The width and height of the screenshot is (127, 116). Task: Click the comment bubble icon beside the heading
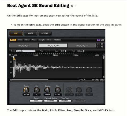[72, 6]
